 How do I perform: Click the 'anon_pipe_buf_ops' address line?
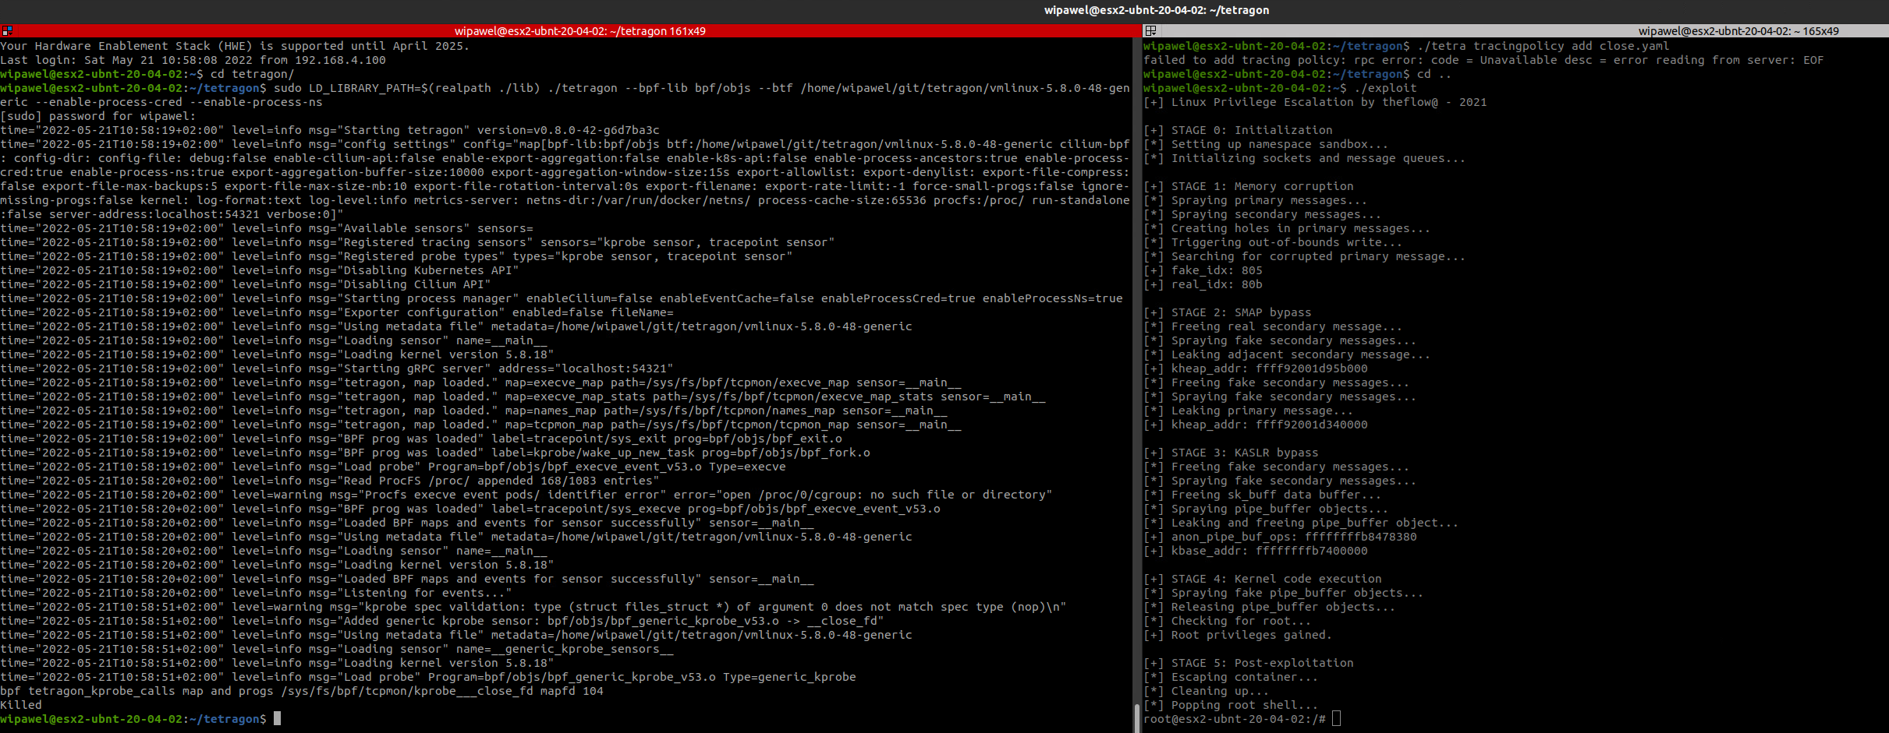(1280, 537)
